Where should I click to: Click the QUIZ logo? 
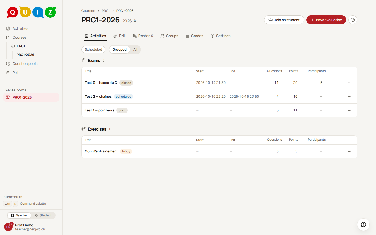[31, 12]
